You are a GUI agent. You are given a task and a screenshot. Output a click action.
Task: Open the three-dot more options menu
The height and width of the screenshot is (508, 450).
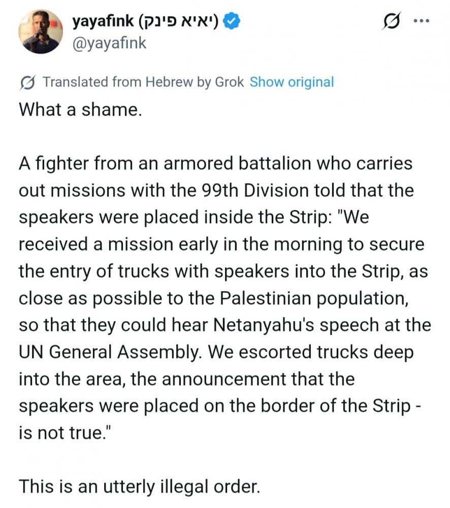[x=422, y=21]
